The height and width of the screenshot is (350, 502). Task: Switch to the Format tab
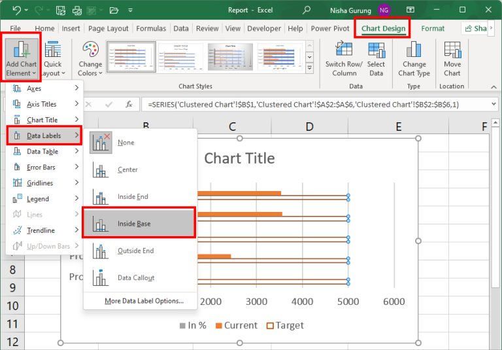coord(433,29)
